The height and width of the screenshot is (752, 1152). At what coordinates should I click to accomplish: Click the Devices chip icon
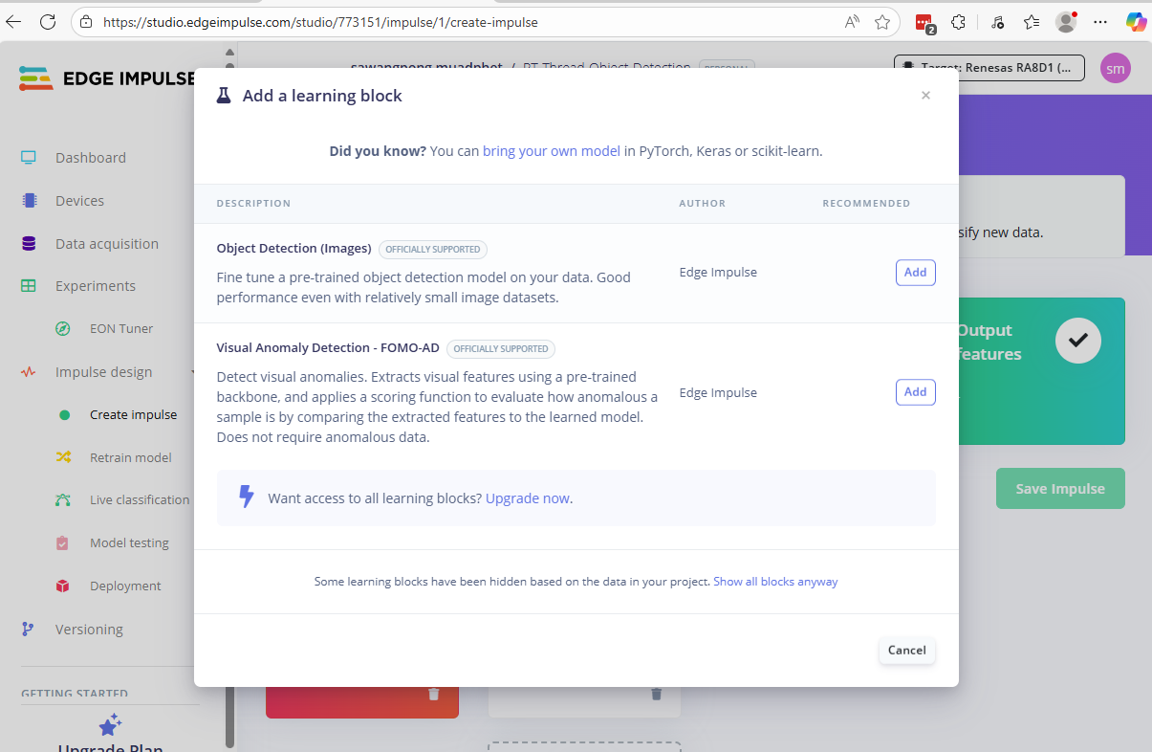coord(29,201)
